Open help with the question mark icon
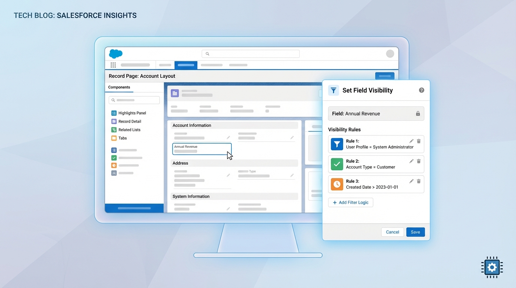 point(421,90)
